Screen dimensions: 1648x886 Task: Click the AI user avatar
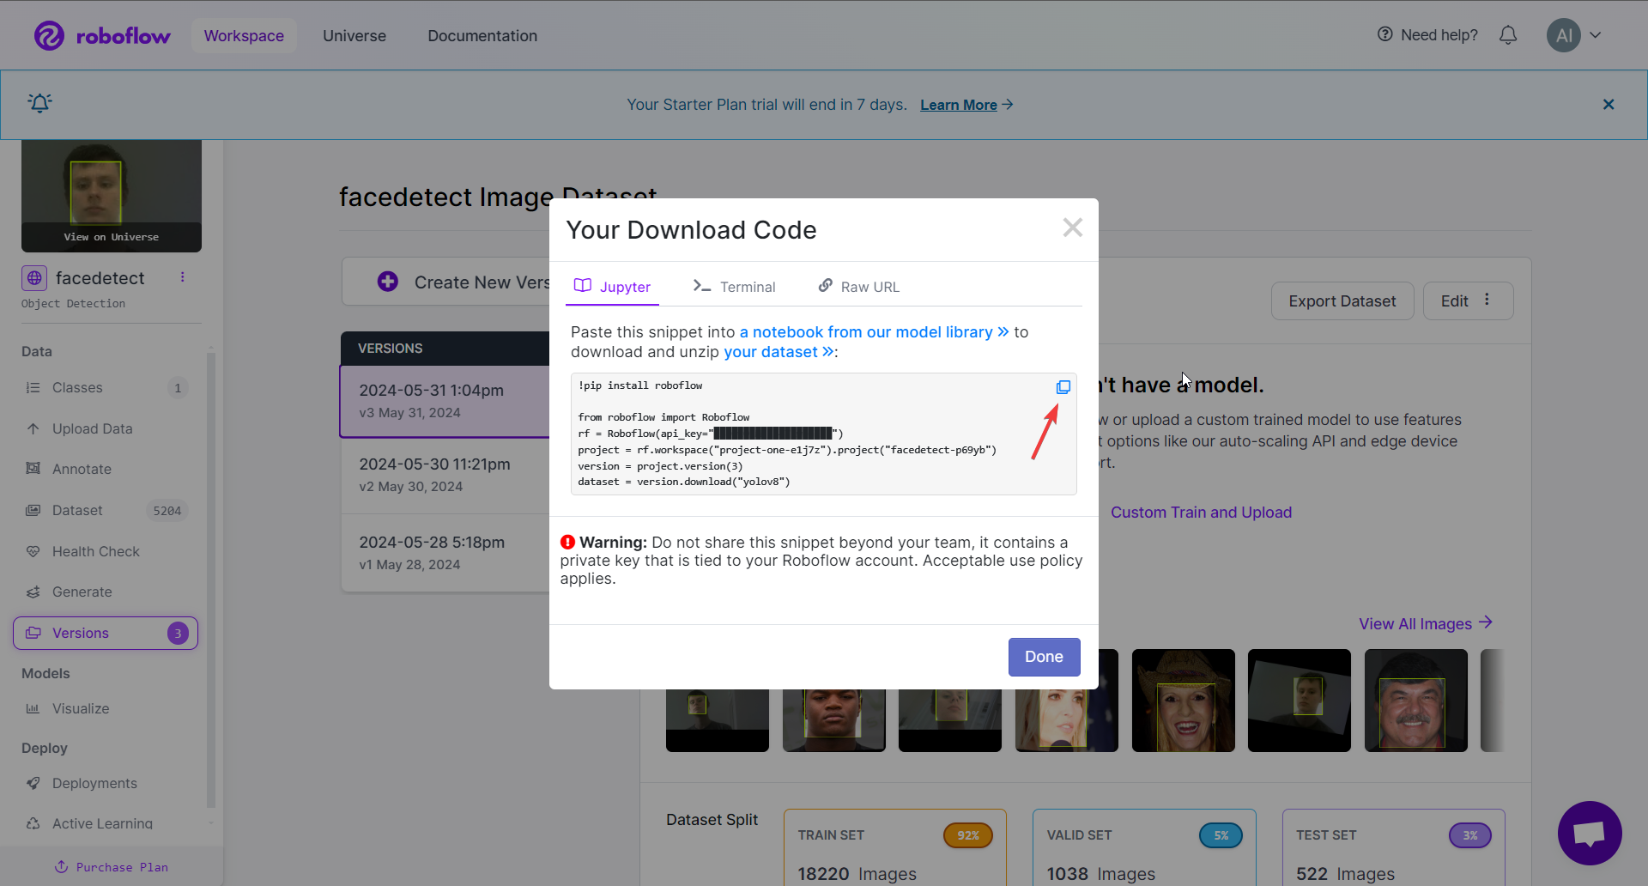click(1564, 35)
